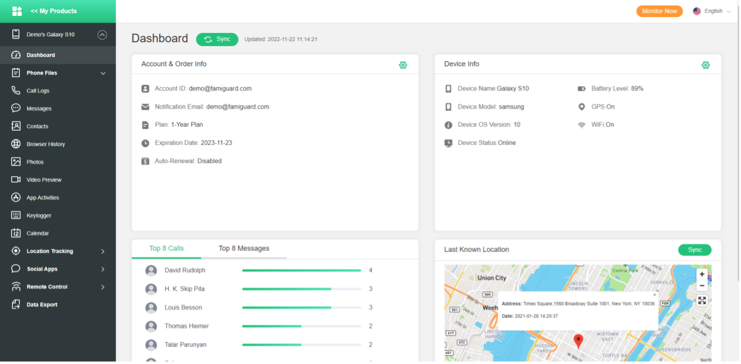This screenshot has width=741, height=364.
Task: Close the map address popup
Action: point(654,295)
